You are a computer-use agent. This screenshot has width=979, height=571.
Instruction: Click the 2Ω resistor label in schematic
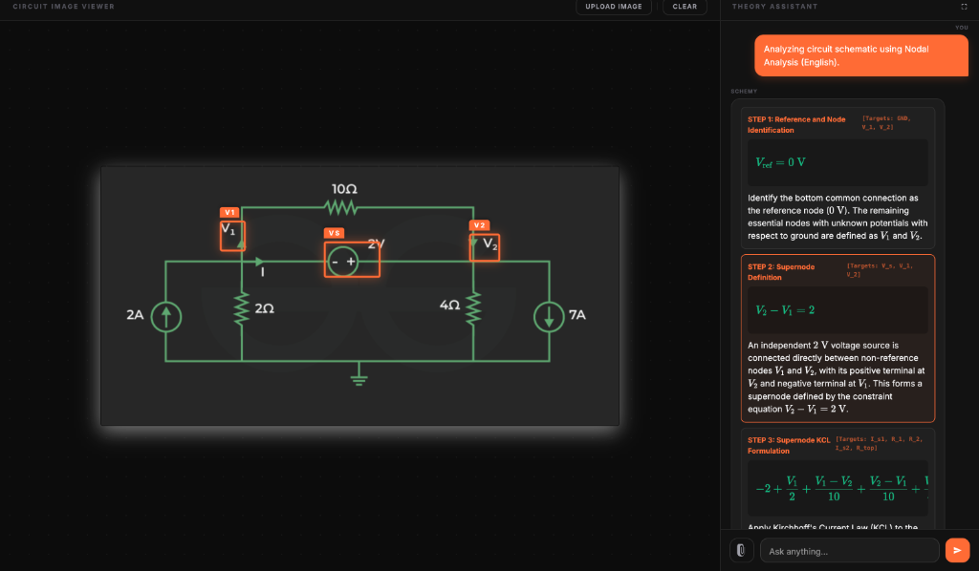coord(264,308)
